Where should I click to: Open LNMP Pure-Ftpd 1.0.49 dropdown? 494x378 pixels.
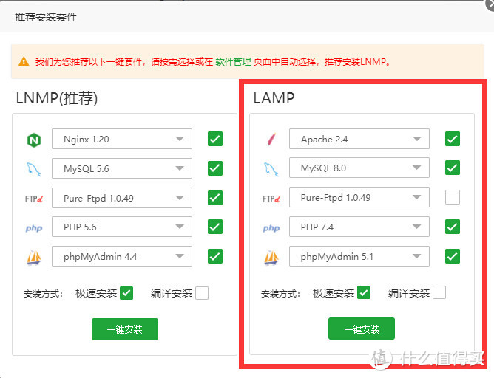[122, 198]
